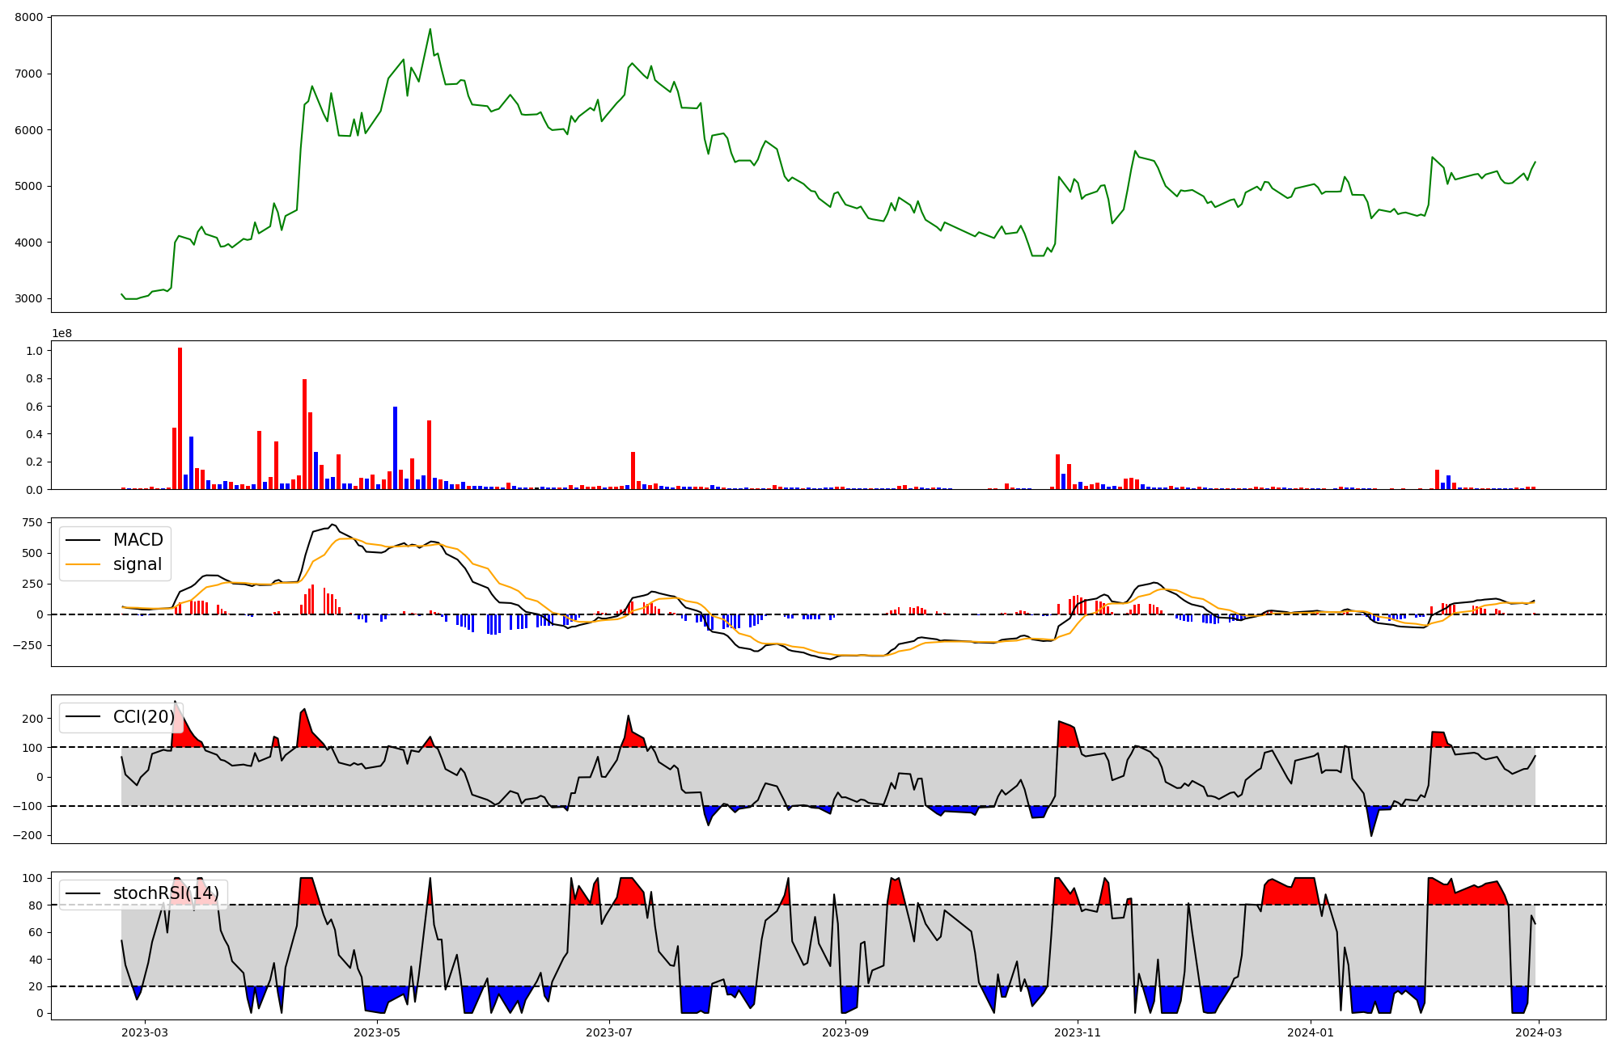Click the 2023-05 x-axis date label
1618x1051 pixels.
[377, 1032]
